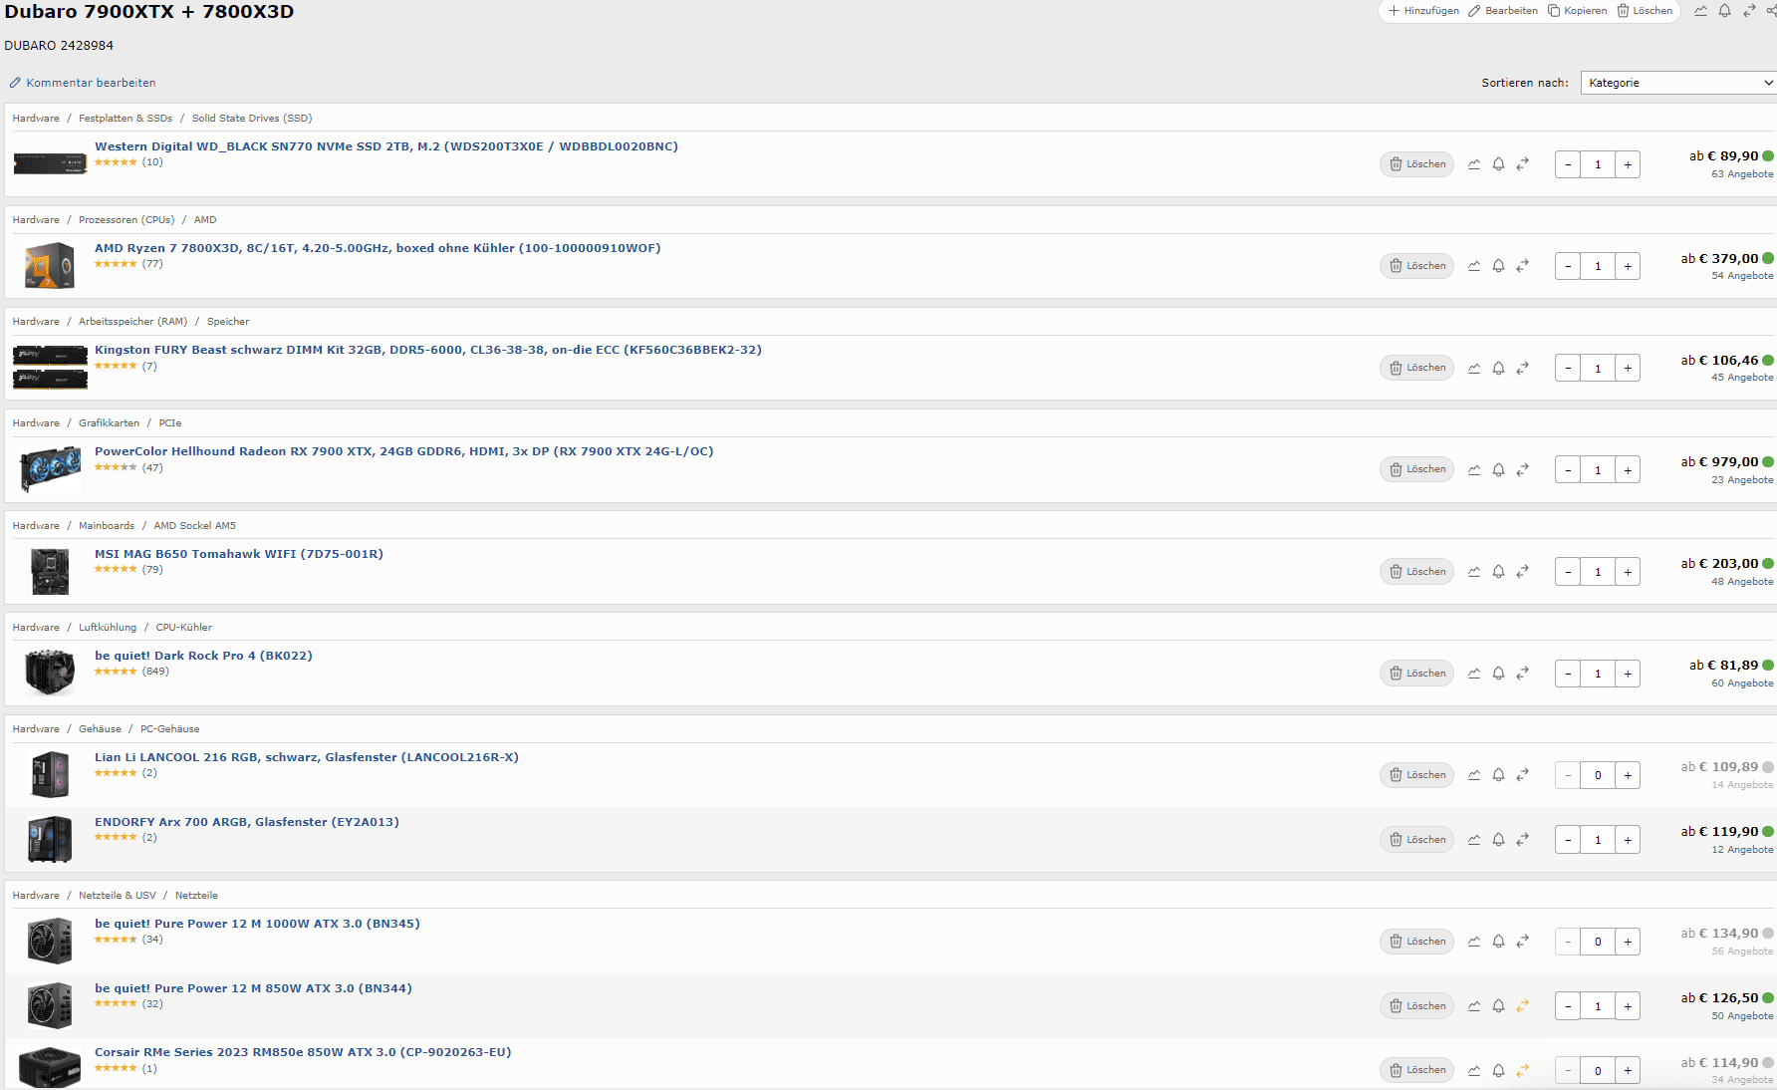Decrease quantity of Pure Power 12 M 850W

pos(1568,1006)
